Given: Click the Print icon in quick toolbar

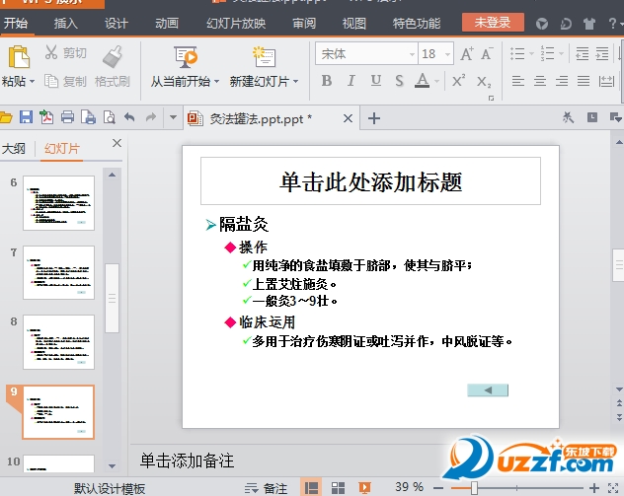Looking at the screenshot, I should (67, 117).
